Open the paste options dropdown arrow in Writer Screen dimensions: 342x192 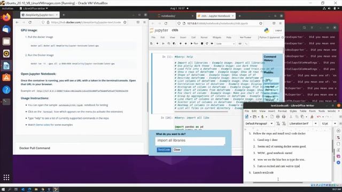tap(306, 117)
